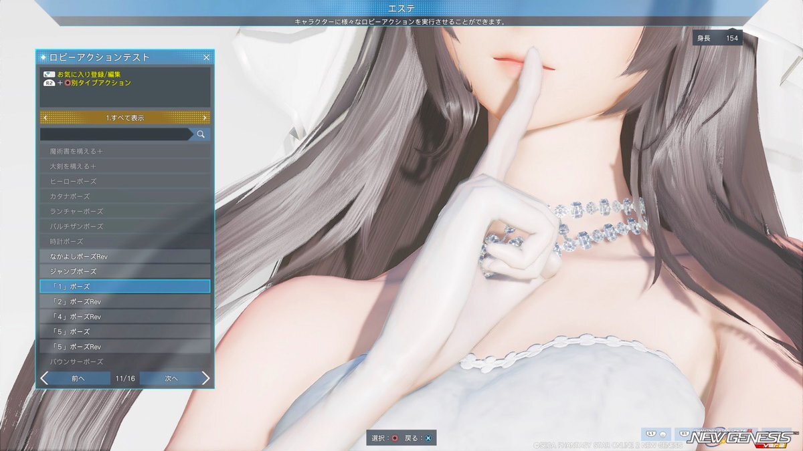Select カタナポーズ action
The height and width of the screenshot is (451, 803).
click(125, 196)
